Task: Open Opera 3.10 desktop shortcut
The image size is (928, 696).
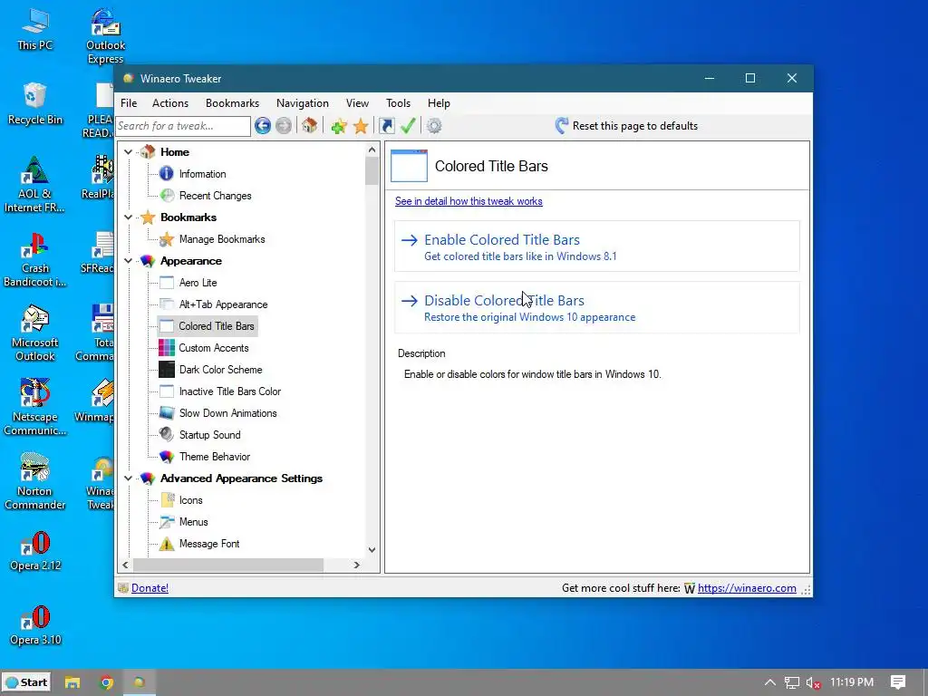Action: pyautogui.click(x=35, y=625)
